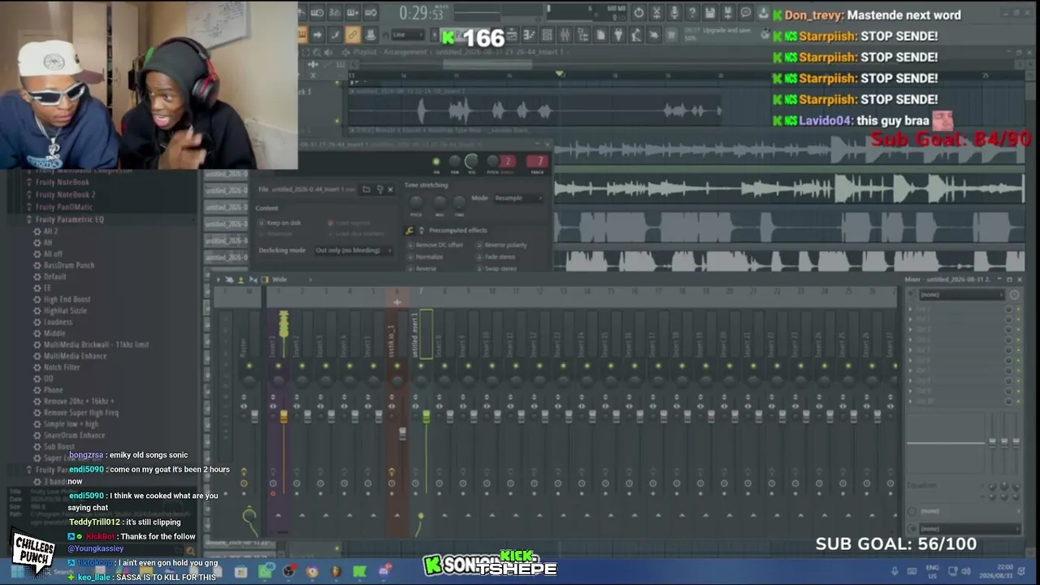Click the sample VOL knob
Viewport: 1040px width, 585px height.
point(472,162)
